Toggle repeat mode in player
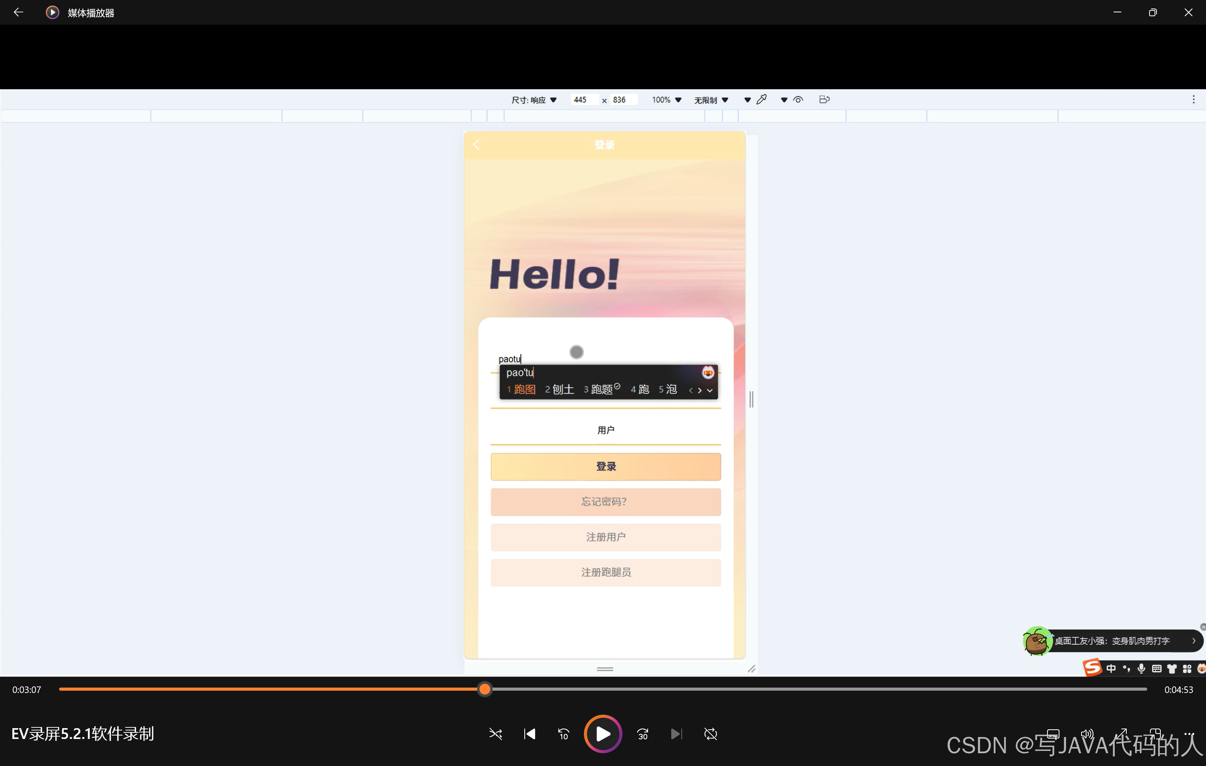The height and width of the screenshot is (766, 1206). (711, 734)
